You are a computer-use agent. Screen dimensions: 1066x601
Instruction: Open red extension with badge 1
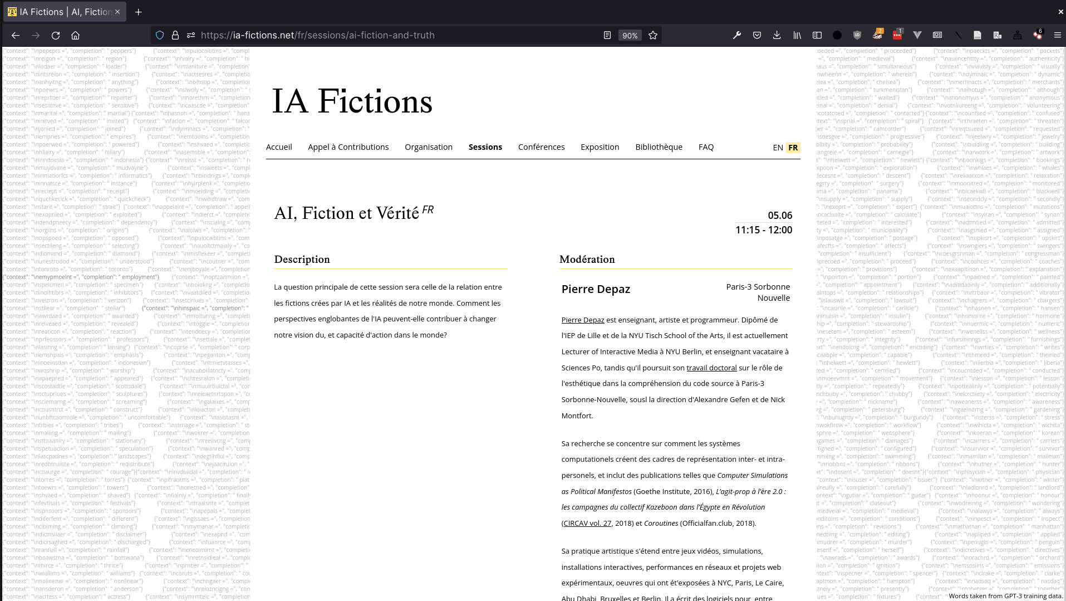pos(897,35)
